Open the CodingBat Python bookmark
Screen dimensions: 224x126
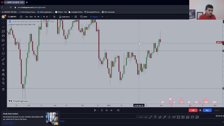(76, 12)
